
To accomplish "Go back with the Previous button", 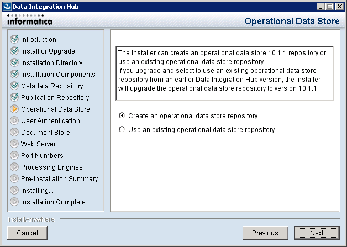I will click(x=265, y=233).
